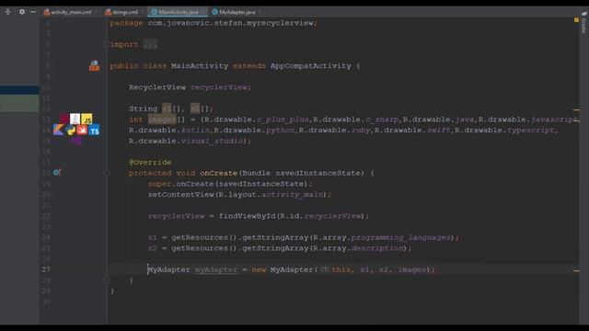Image resolution: width=589 pixels, height=331 pixels.
Task: Click the MainActivity class name
Action: (200, 66)
